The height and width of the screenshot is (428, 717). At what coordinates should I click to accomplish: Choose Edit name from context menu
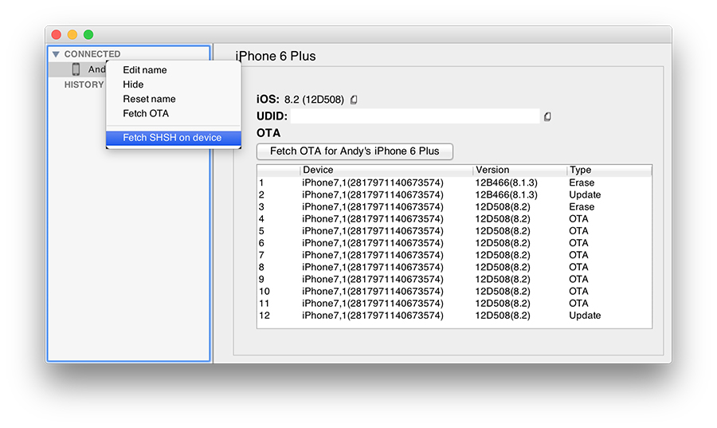145,70
